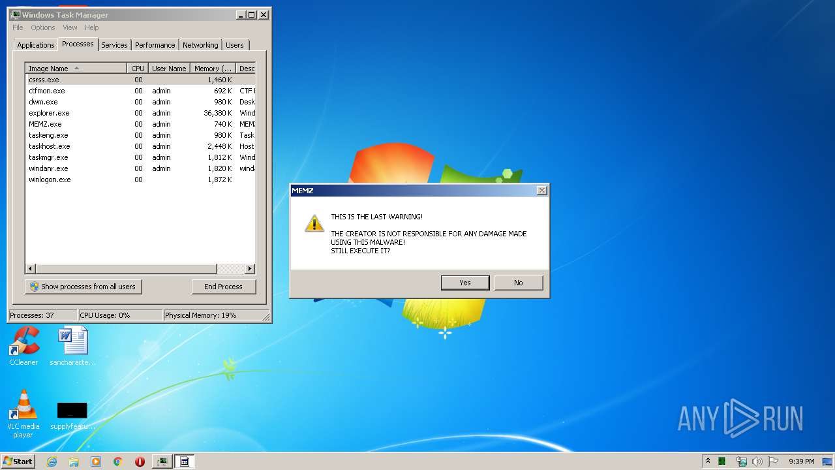Click Show processes from all users

(x=83, y=287)
